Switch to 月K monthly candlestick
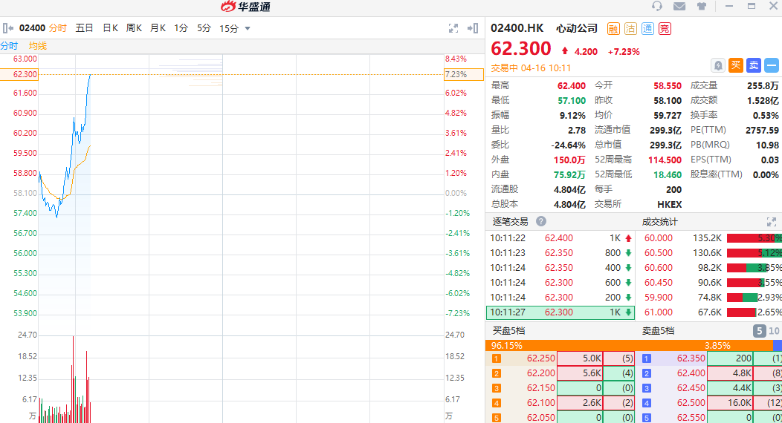The height and width of the screenshot is (423, 782). pos(158,28)
